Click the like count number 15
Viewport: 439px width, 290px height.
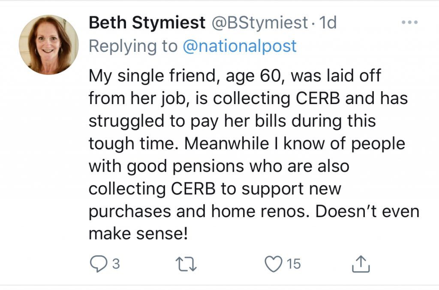[x=294, y=264]
